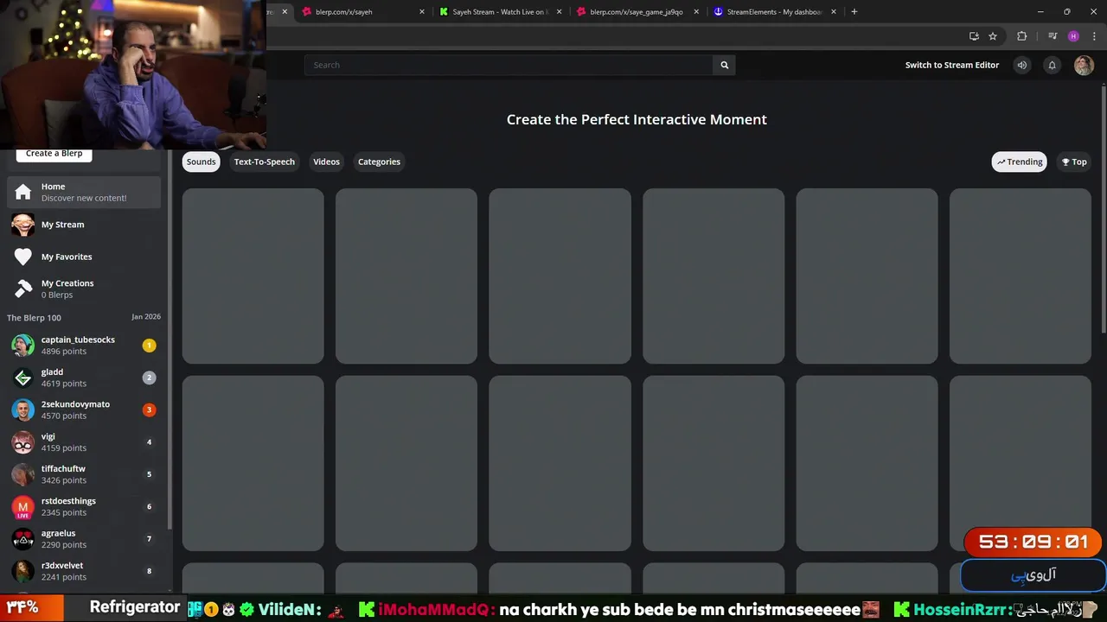Screen dimensions: 1107x622
Task: Switch to Sayeh Stream Watch Live tab
Action: pyautogui.click(x=500, y=12)
